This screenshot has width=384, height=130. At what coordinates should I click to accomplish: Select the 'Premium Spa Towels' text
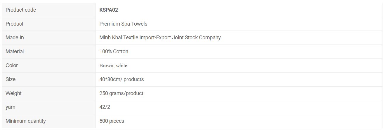click(123, 24)
